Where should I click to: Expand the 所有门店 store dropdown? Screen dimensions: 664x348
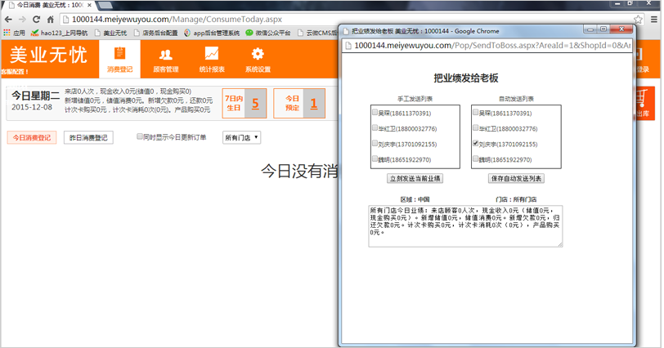tap(242, 137)
